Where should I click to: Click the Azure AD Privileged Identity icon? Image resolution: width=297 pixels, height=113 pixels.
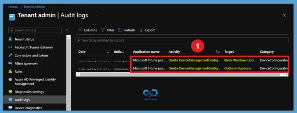[10, 80]
